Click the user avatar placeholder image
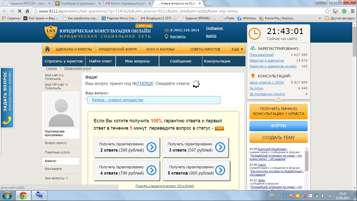 pyautogui.click(x=61, y=110)
